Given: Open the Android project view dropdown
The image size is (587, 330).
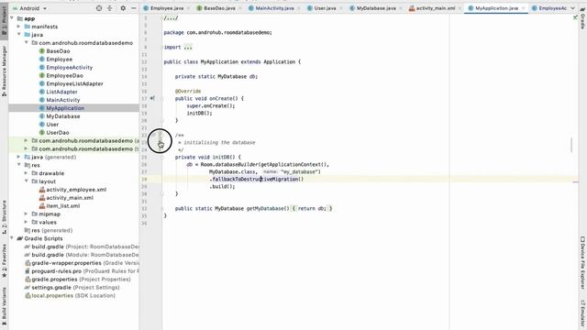Looking at the screenshot, I should [x=29, y=8].
